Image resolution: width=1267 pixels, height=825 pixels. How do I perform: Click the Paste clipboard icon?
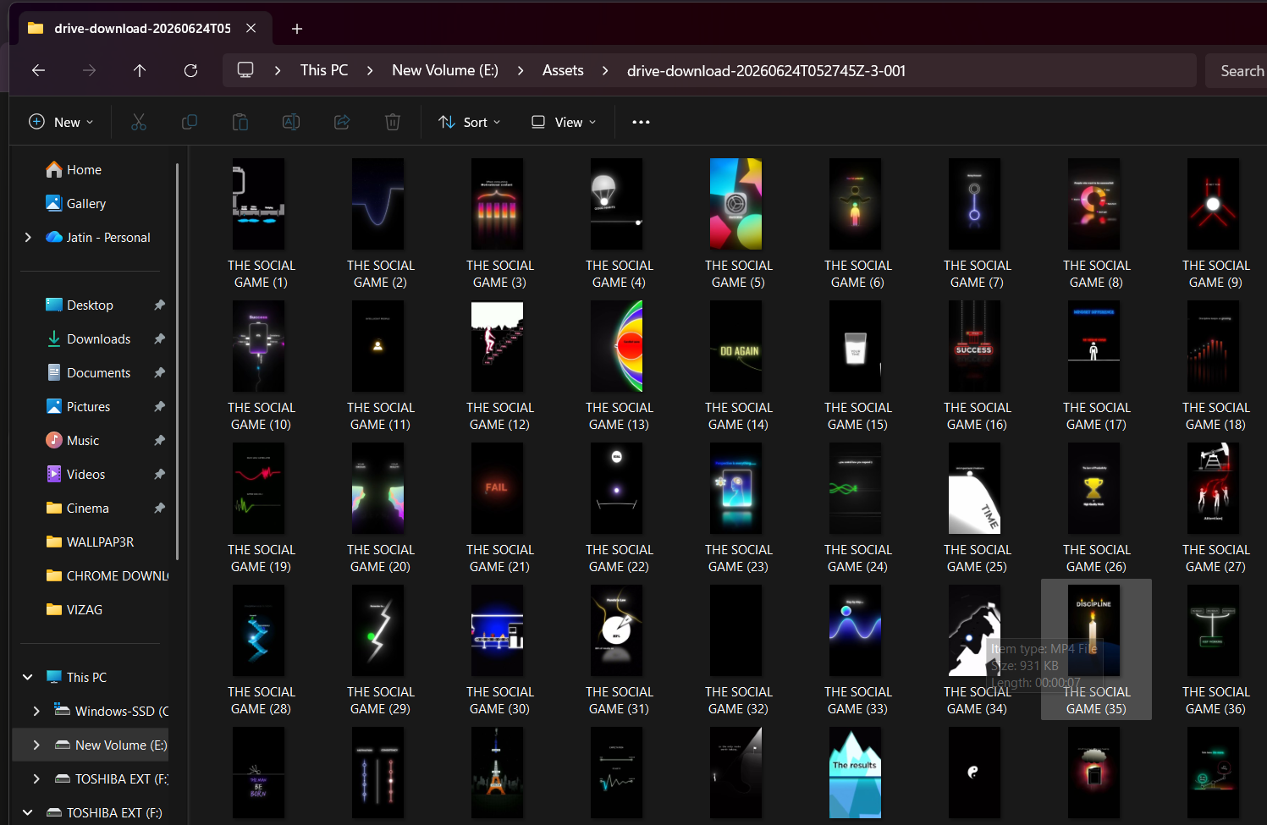tap(240, 122)
